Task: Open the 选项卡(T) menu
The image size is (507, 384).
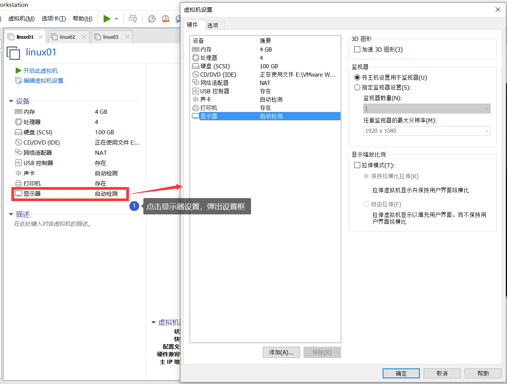Action: pos(53,19)
